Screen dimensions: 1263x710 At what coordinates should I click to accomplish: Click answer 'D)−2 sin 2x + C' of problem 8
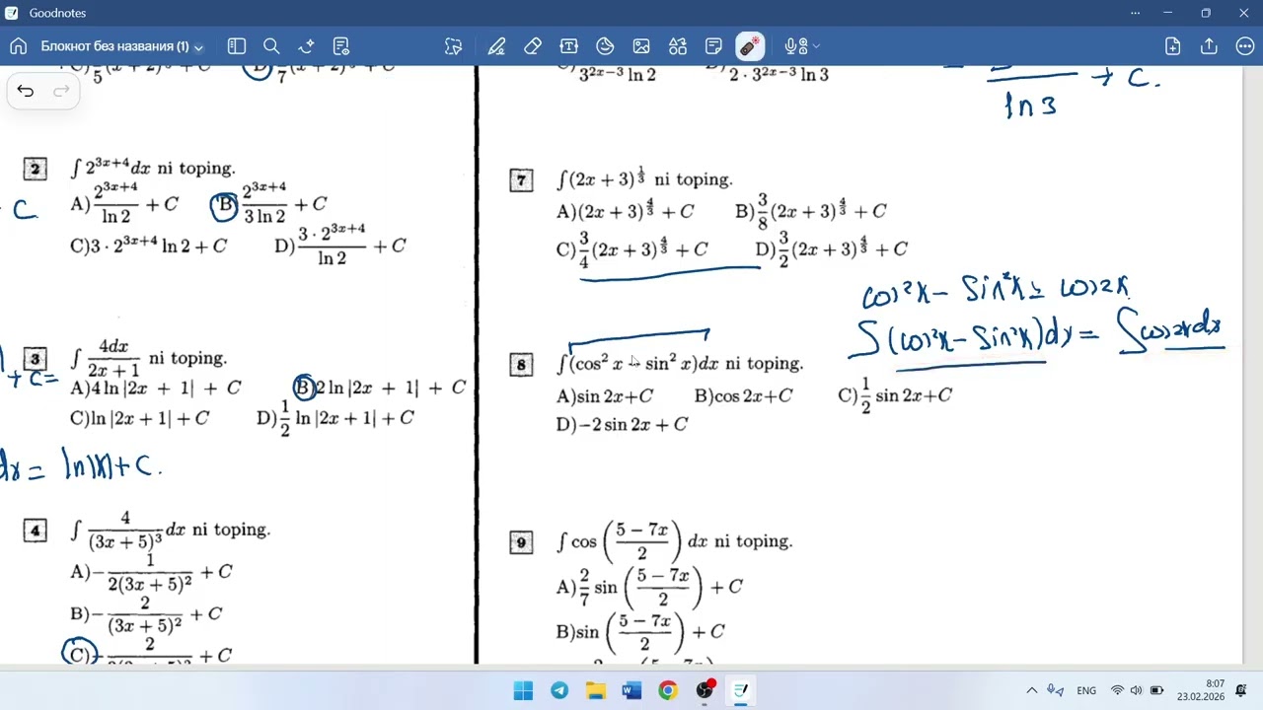pos(622,425)
